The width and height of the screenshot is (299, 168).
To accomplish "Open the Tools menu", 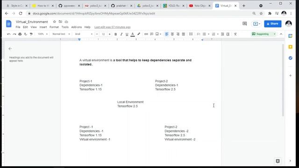I will point(65,27).
